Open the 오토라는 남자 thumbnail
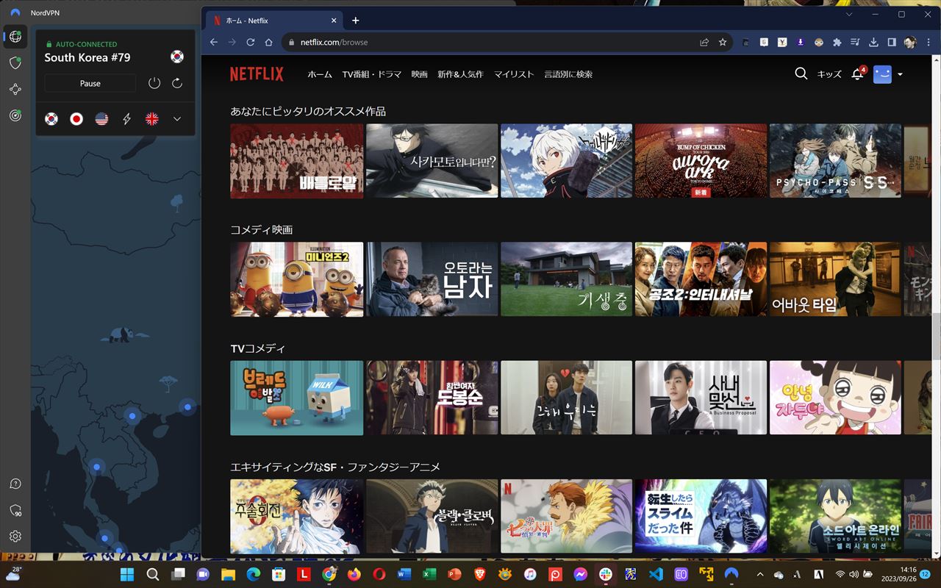 click(x=432, y=279)
